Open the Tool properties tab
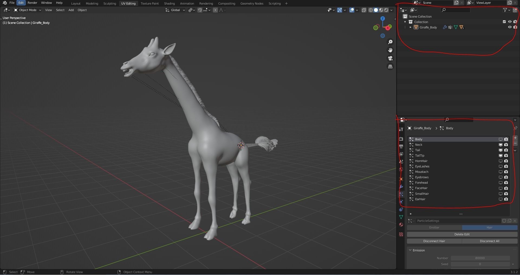The image size is (520, 275). 401,129
